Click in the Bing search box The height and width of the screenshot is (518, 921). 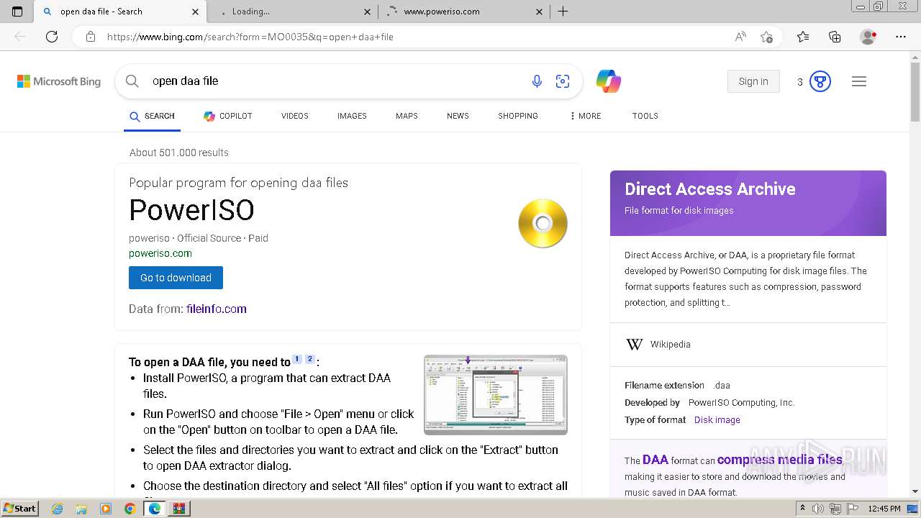tap(338, 81)
